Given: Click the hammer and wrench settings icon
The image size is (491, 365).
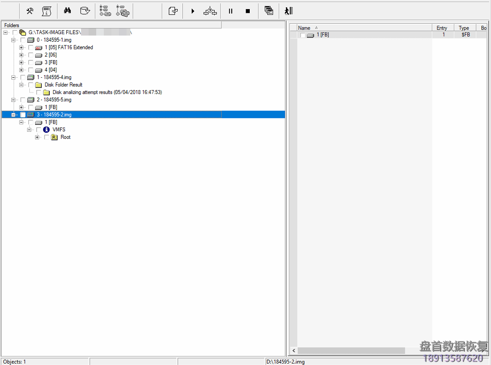Looking at the screenshot, I should click(x=30, y=11).
